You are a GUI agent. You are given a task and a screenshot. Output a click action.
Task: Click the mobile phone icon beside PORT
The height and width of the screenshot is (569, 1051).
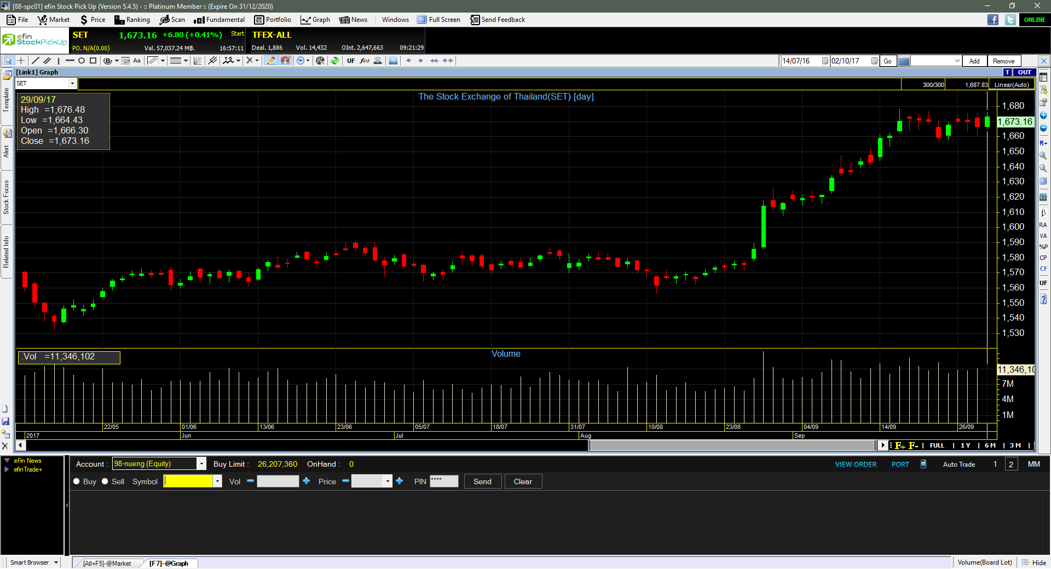point(923,464)
